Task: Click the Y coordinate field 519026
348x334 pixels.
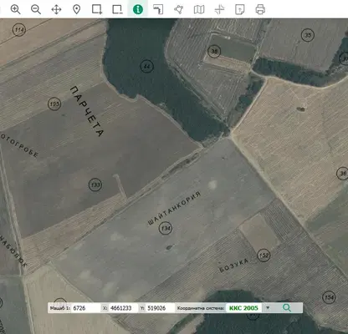Action: click(161, 308)
